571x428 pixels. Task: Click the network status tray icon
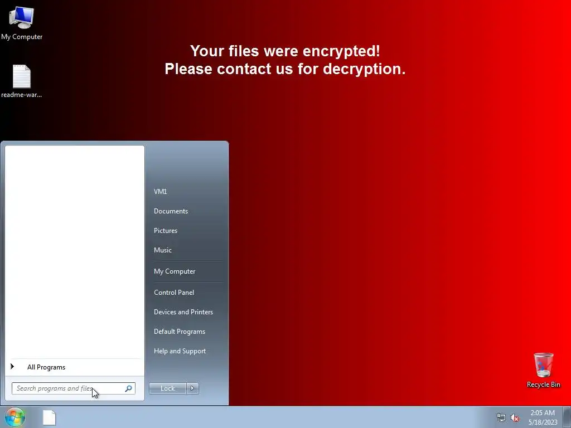tap(501, 417)
